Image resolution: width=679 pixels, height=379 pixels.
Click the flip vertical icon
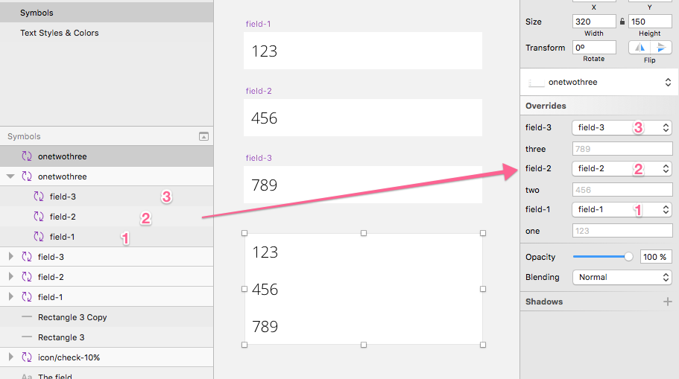(x=660, y=48)
